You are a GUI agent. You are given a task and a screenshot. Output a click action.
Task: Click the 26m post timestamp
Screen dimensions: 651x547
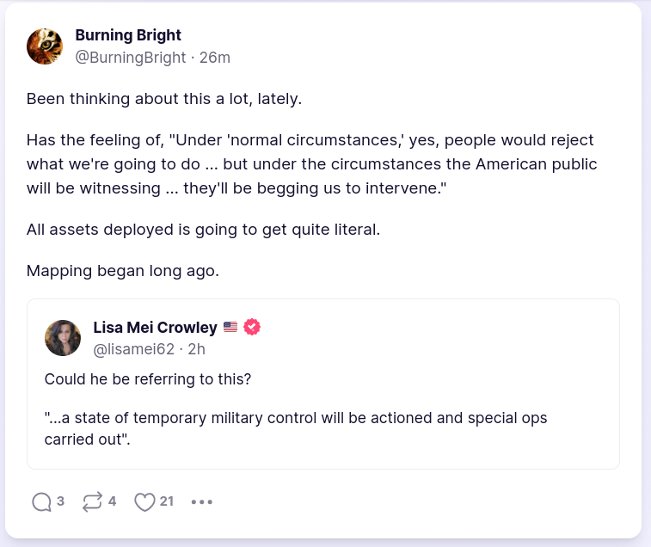coord(215,58)
